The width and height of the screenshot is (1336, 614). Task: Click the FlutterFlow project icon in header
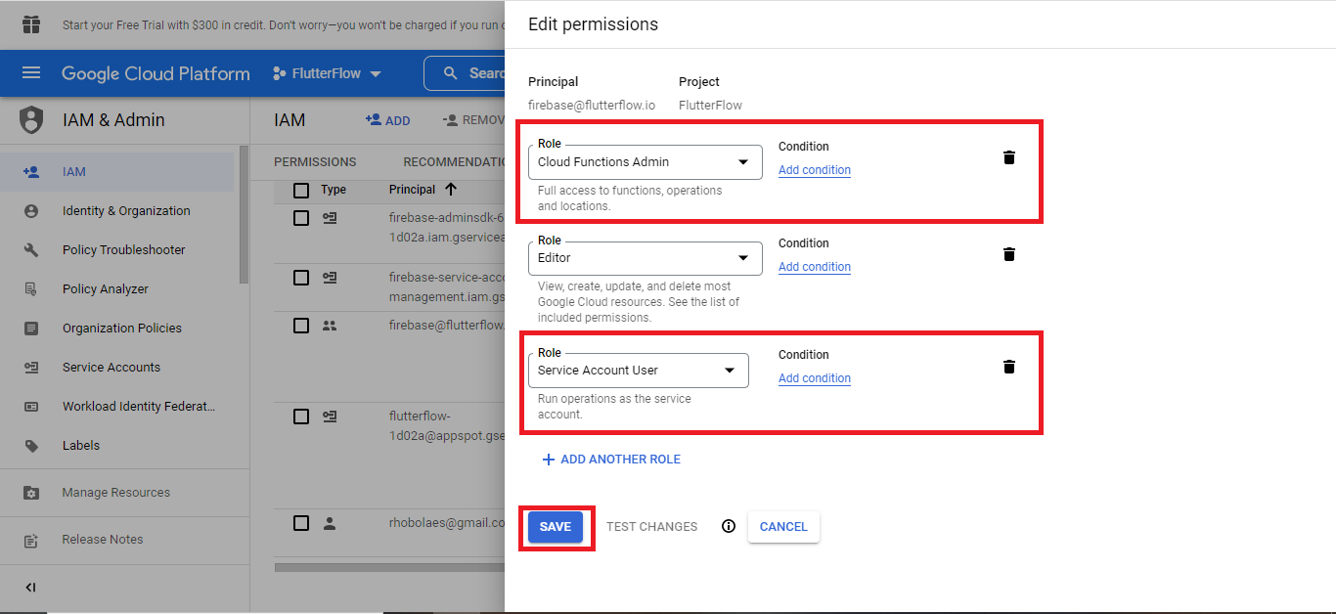[279, 73]
